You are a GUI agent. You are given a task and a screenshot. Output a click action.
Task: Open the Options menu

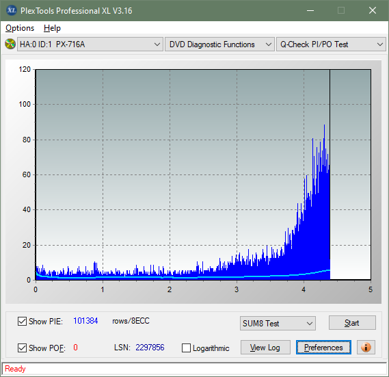(20, 28)
